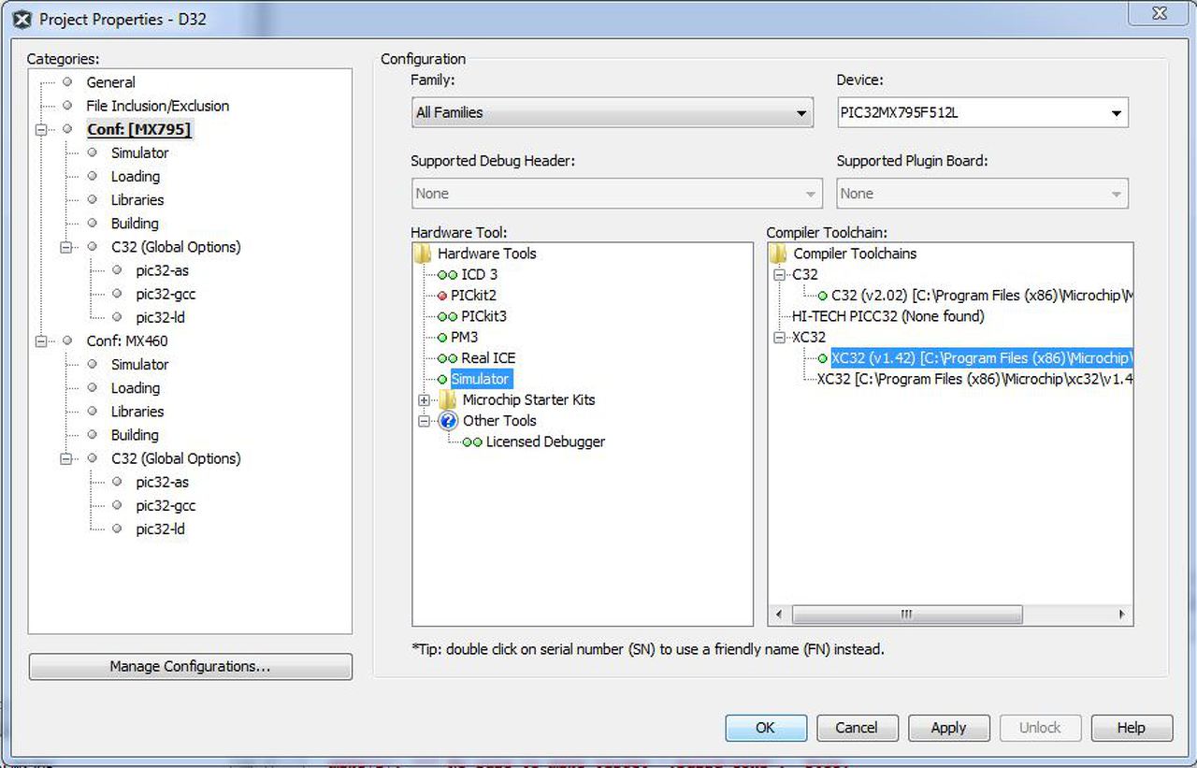Select pic32-gcc under Conf: [MX795]

click(x=166, y=295)
